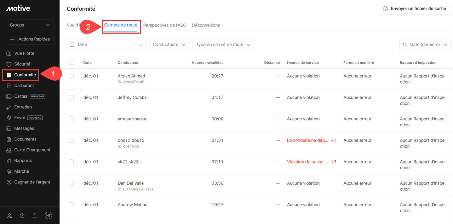Viewport: 453px width, 224px height.
Task: Open the Groups dropdown
Action: pyautogui.click(x=30, y=25)
